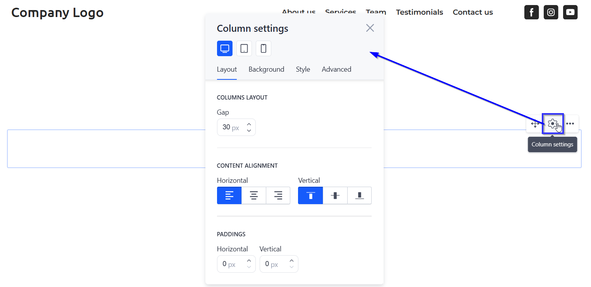Decrease the horizontal padding value
Image resolution: width=591 pixels, height=287 pixels.
pyautogui.click(x=249, y=267)
